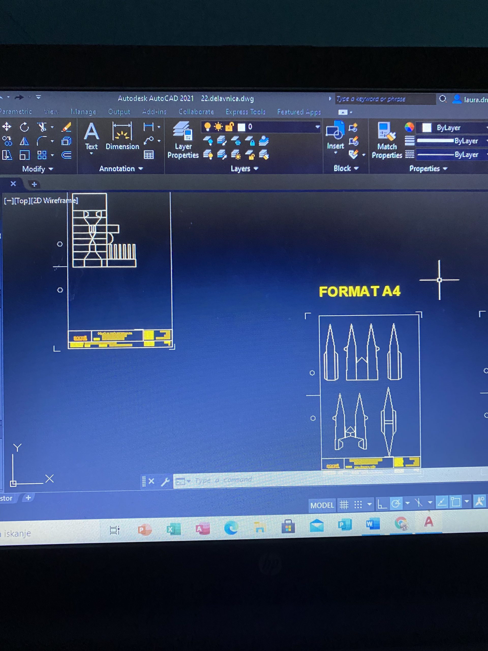This screenshot has width=488, height=651.
Task: Open Layer Properties manager
Action: point(183,140)
